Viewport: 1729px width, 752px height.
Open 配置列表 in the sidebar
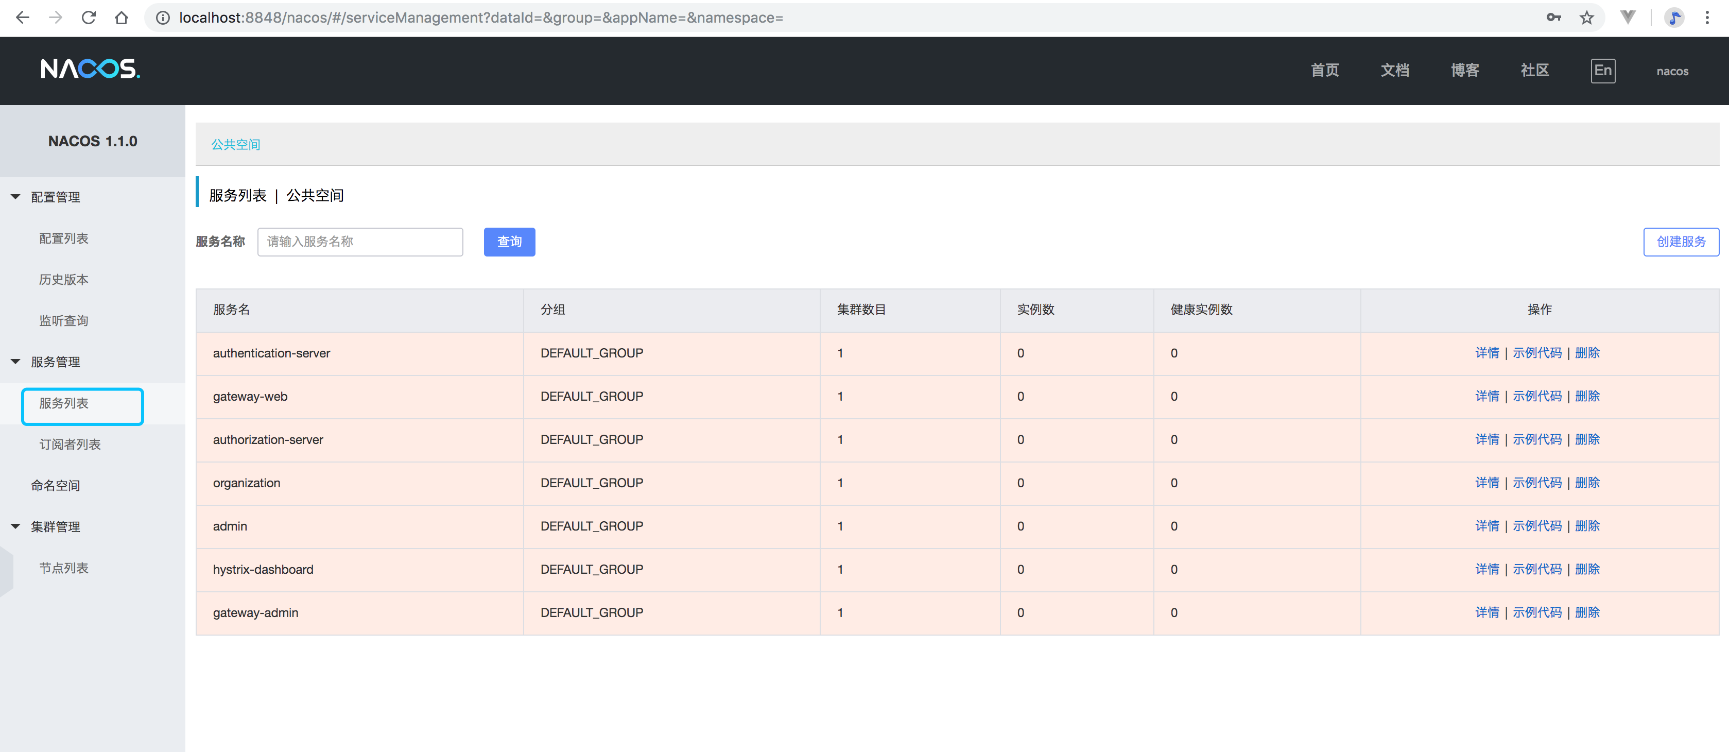click(64, 238)
